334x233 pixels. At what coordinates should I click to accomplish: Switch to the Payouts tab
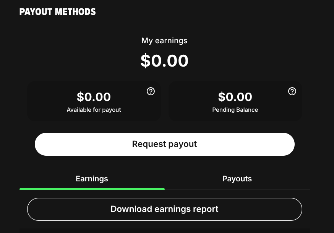[x=237, y=179]
